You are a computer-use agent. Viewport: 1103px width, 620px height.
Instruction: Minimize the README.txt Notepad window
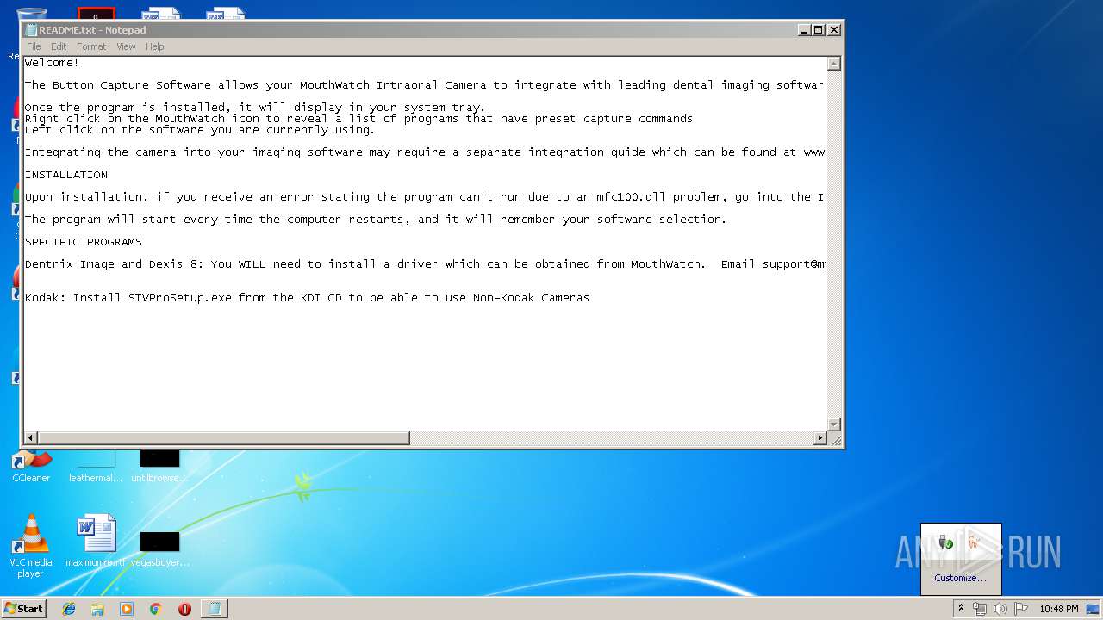(x=804, y=29)
